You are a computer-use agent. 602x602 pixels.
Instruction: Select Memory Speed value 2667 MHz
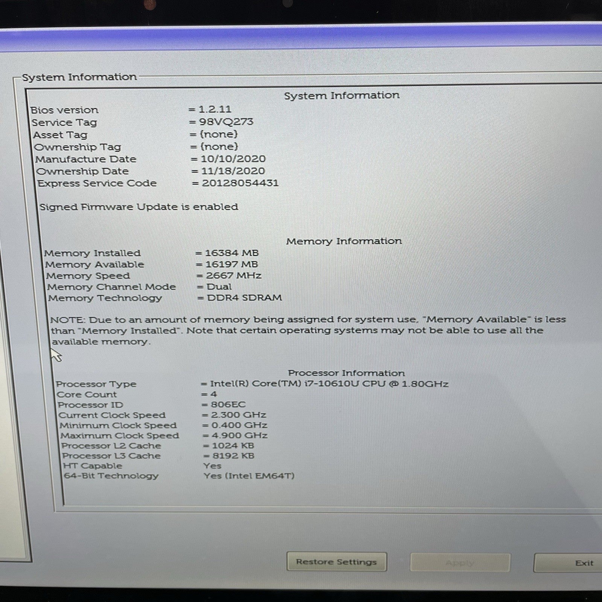pyautogui.click(x=234, y=275)
